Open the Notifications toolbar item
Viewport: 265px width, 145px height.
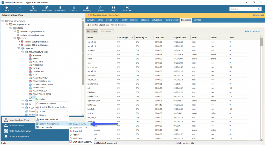pos(60,9)
